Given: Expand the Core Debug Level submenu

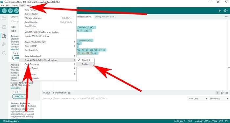Looking at the screenshot, I should 48,56.
